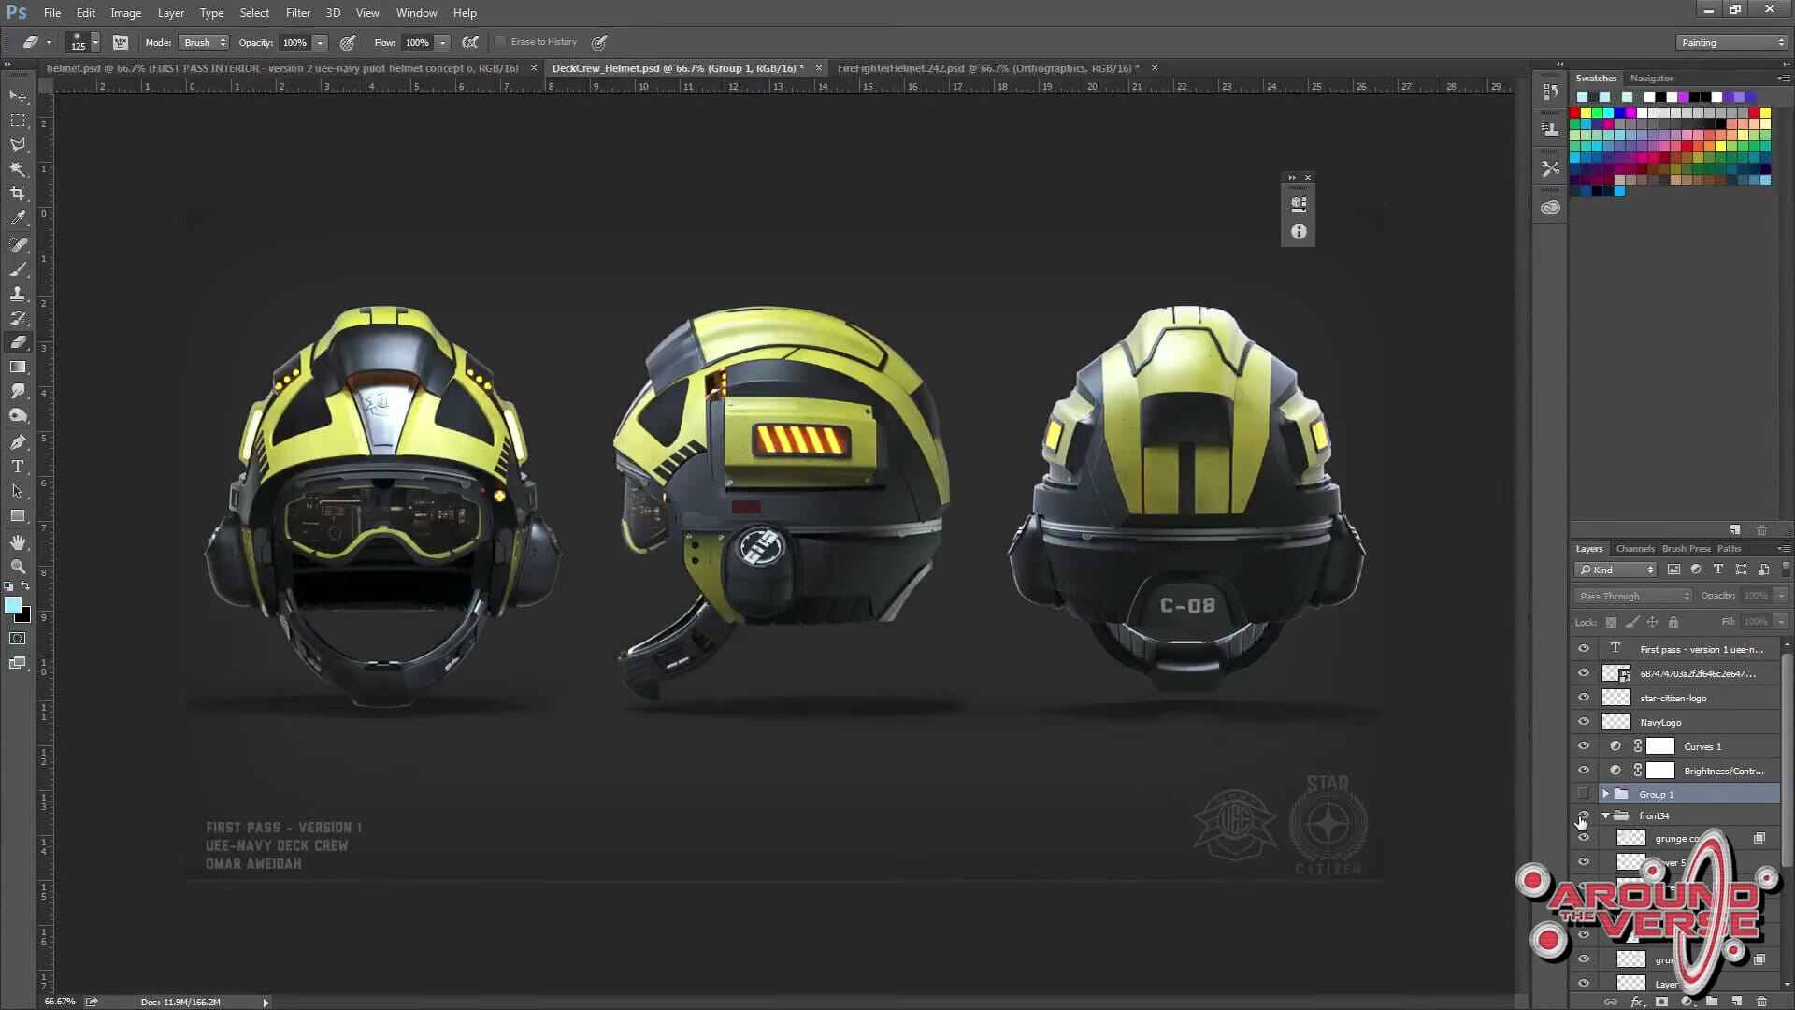Screen dimensions: 1795x1010
Task: Select the Zoom tool
Action: pos(18,567)
